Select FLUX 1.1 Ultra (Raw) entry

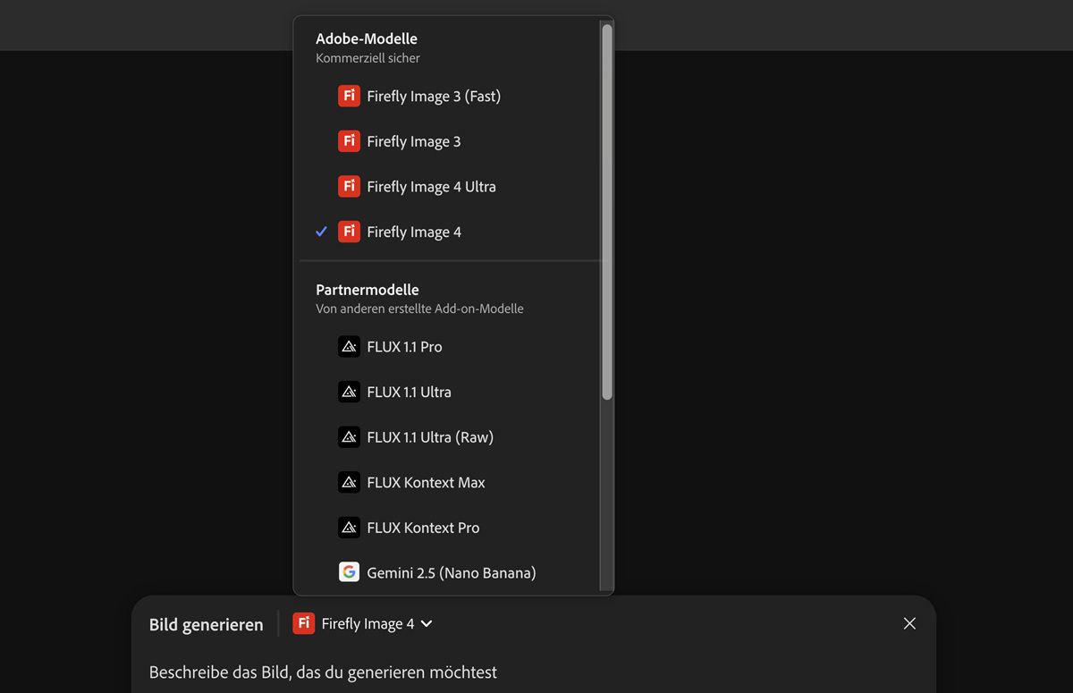tap(430, 437)
